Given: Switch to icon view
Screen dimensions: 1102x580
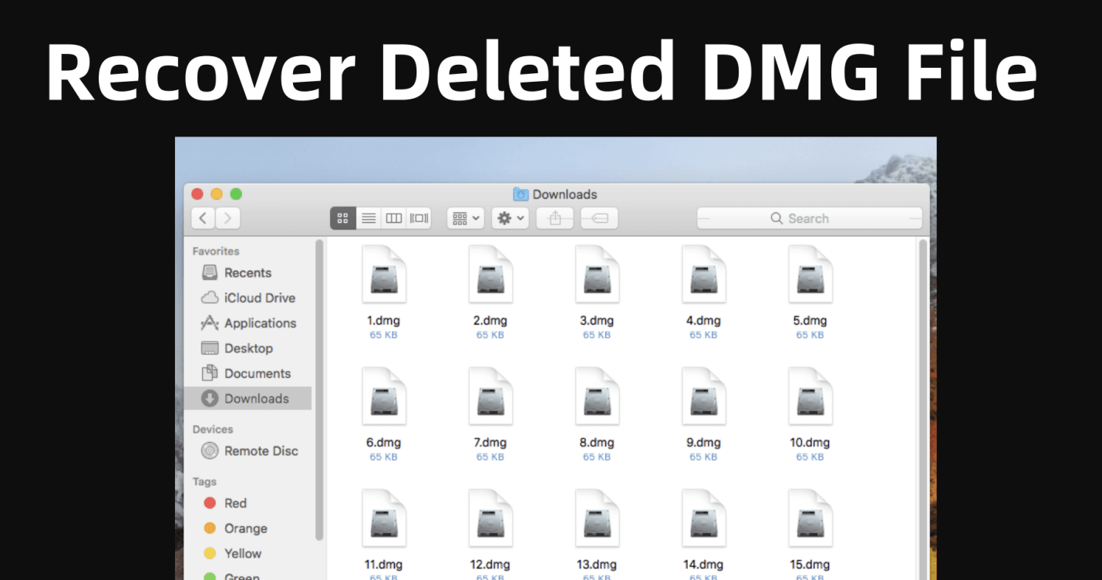Looking at the screenshot, I should 343,218.
